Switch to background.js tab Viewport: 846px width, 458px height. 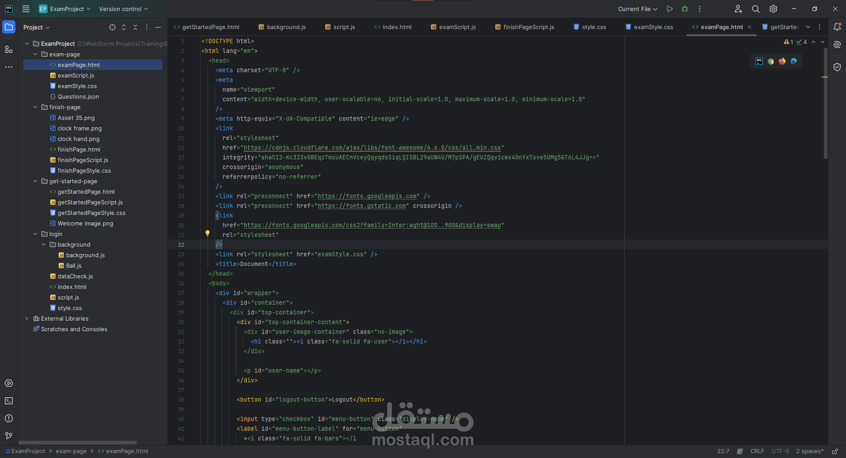pos(282,27)
